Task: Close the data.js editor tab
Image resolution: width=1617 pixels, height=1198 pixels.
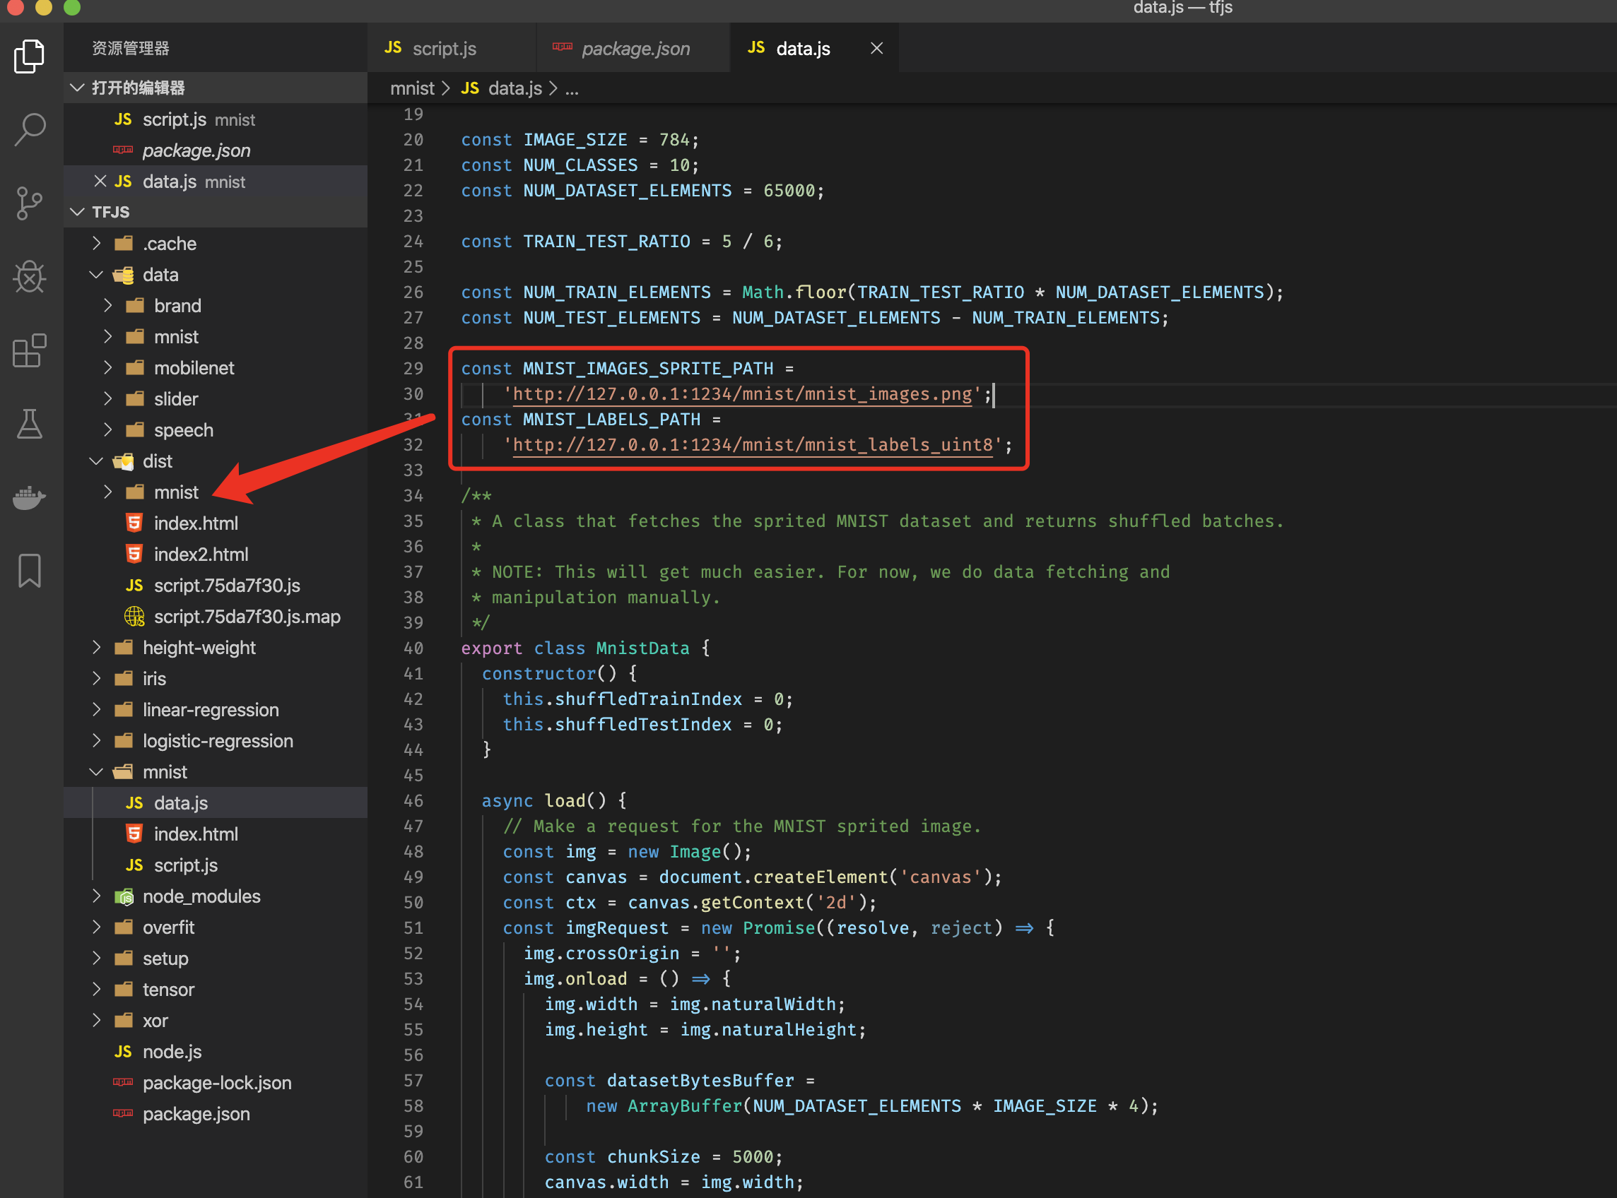Action: [x=876, y=49]
